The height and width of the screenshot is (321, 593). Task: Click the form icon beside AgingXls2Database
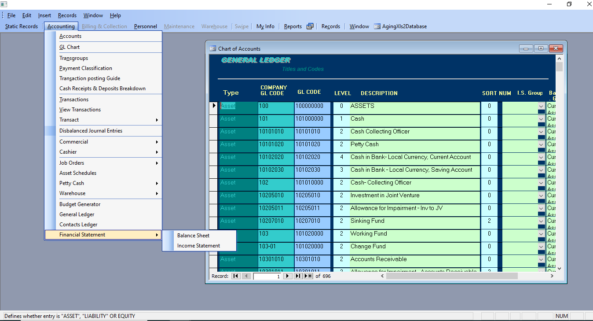pyautogui.click(x=377, y=26)
